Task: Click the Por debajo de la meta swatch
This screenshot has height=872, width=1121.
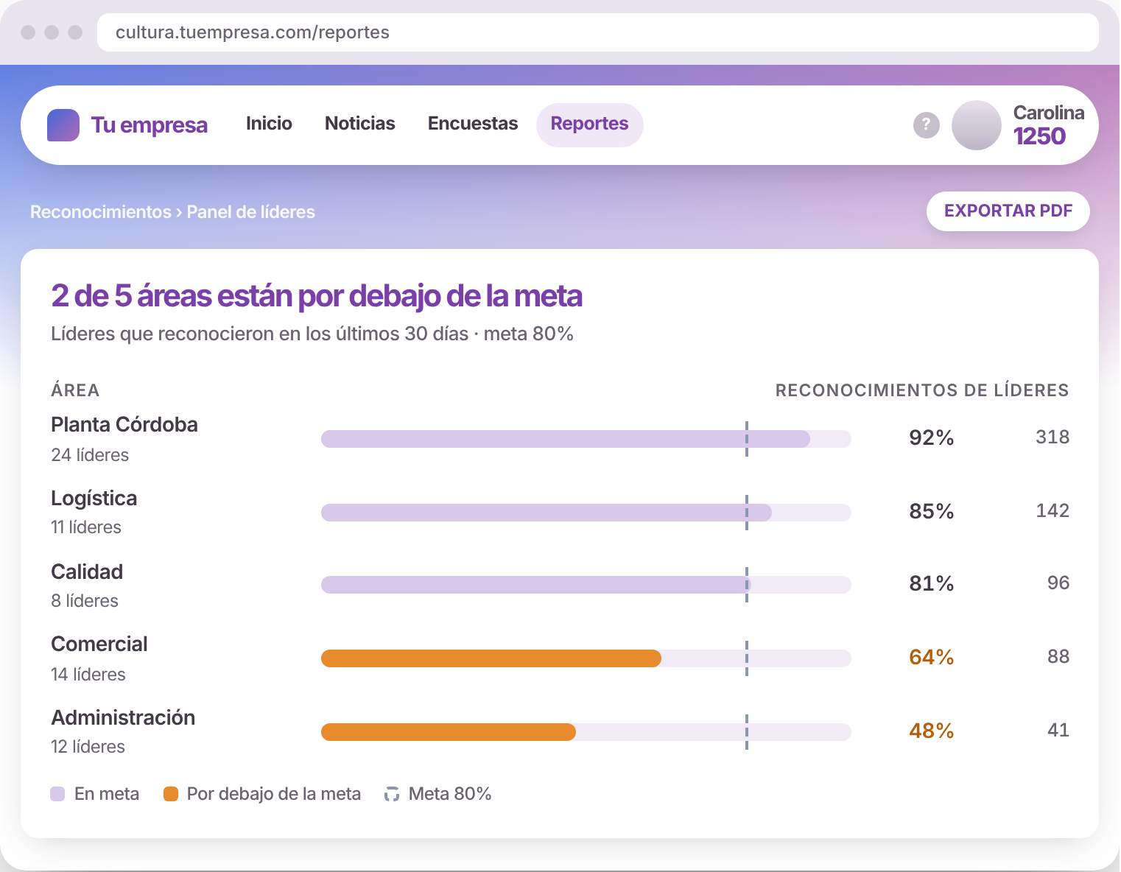Action: (x=171, y=794)
